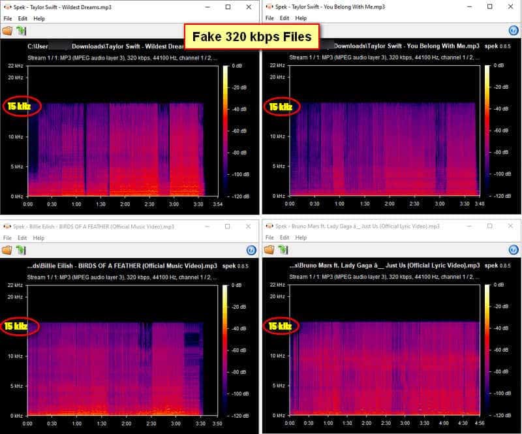The width and height of the screenshot is (522, 434).
Task: Click '-120 dB' label in Bruno Mars window
Action: [x=502, y=415]
